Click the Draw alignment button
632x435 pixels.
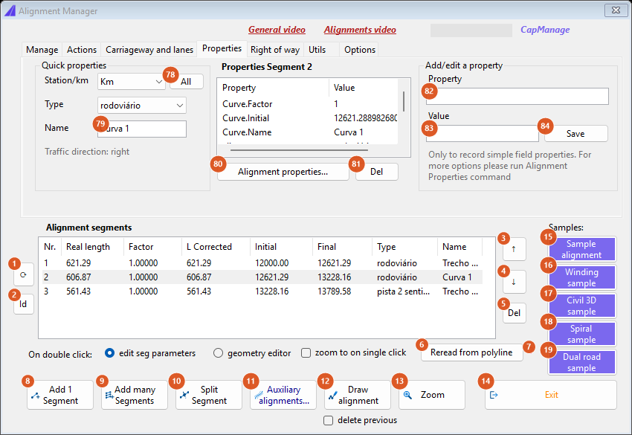pos(358,395)
